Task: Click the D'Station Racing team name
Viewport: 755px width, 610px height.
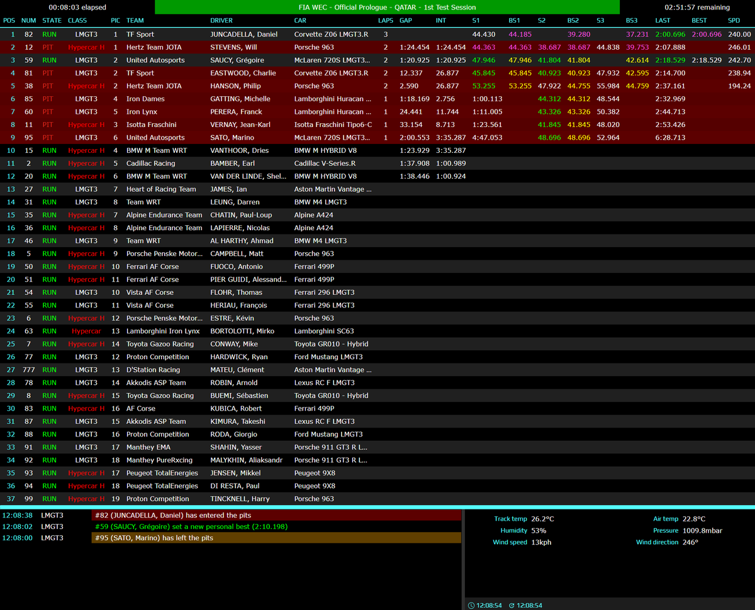Action: (153, 370)
